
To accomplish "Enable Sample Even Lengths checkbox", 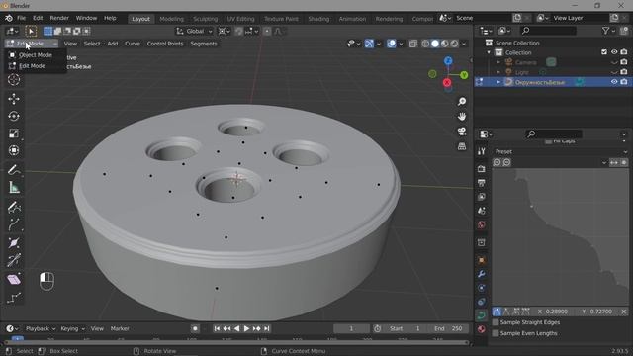I will coord(496,333).
